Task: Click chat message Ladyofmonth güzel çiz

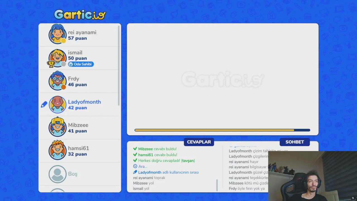Action: coord(249,173)
